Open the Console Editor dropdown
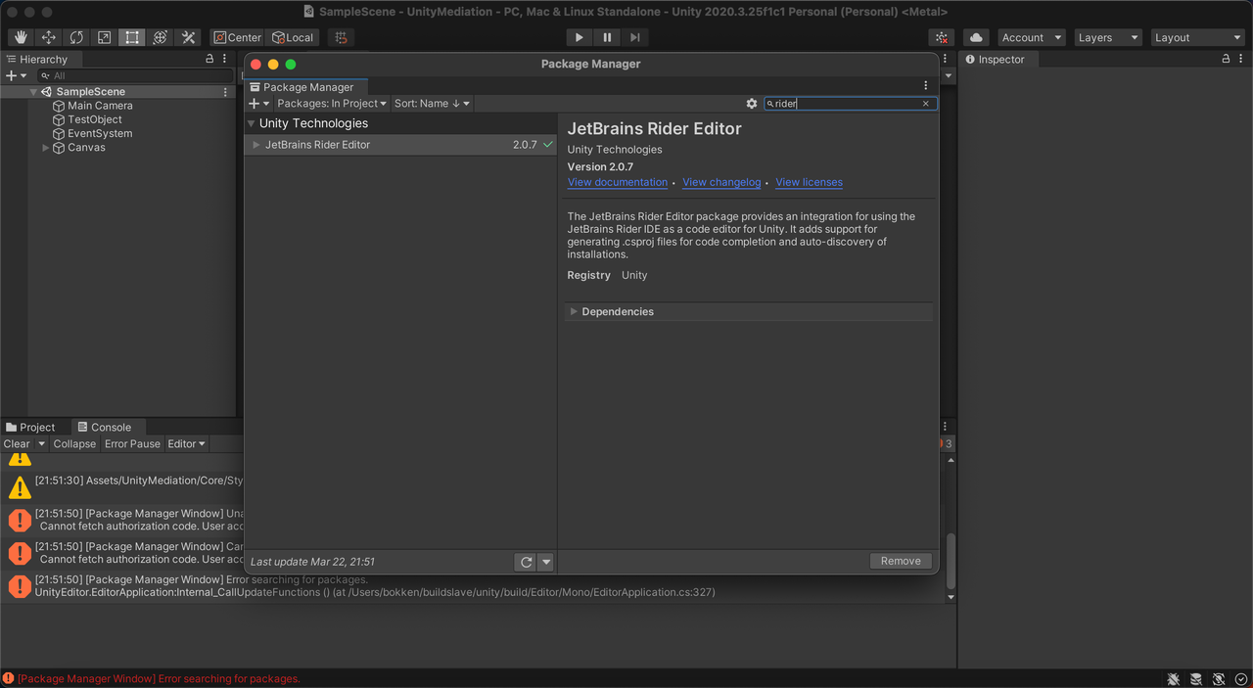 tap(186, 443)
